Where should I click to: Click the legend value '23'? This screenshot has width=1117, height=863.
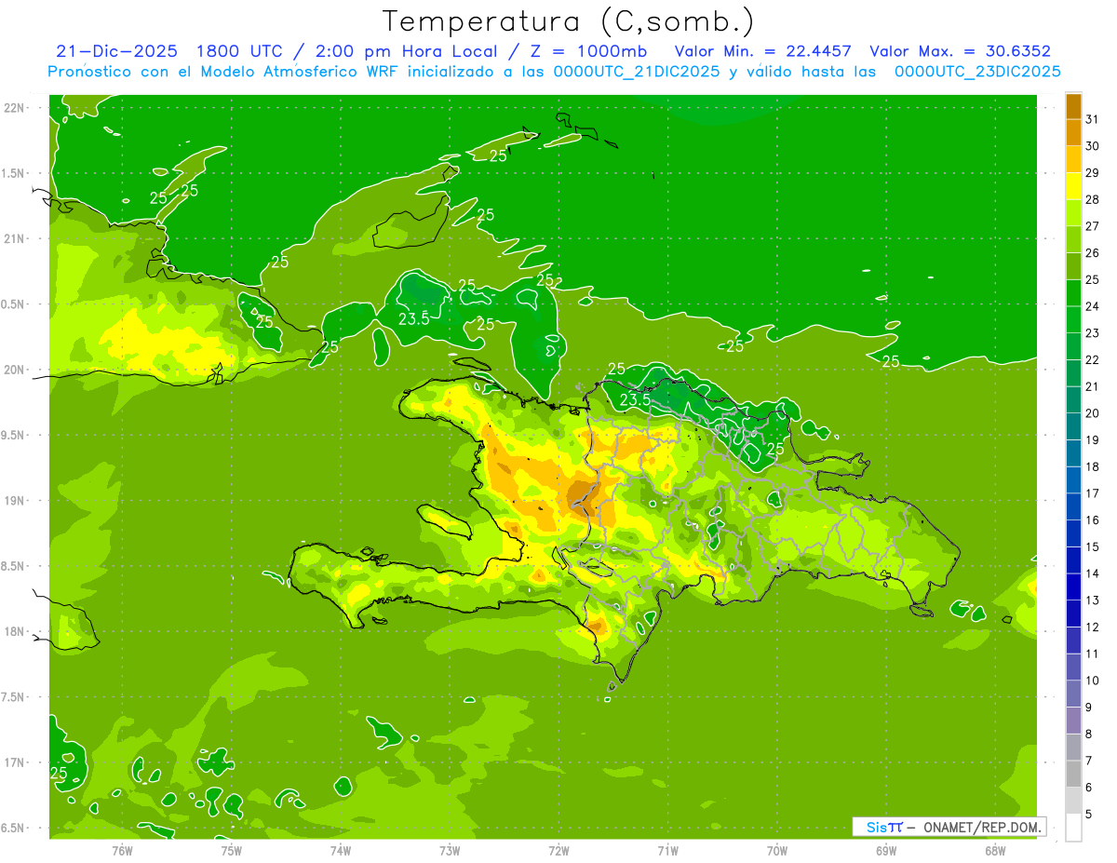click(1093, 333)
